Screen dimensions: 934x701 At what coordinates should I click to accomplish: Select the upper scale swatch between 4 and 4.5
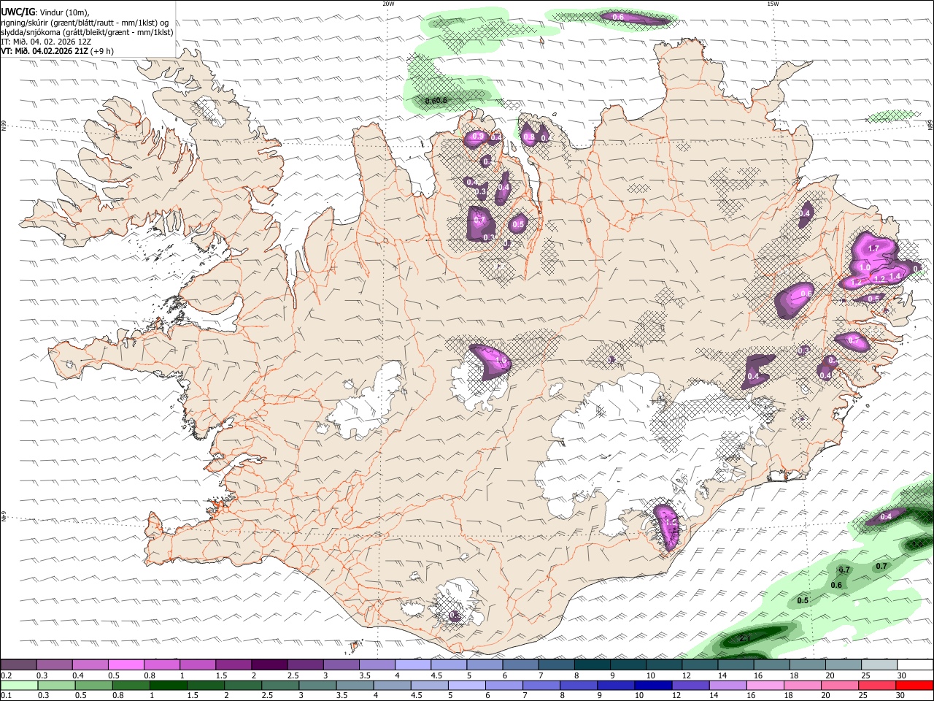tap(413, 665)
